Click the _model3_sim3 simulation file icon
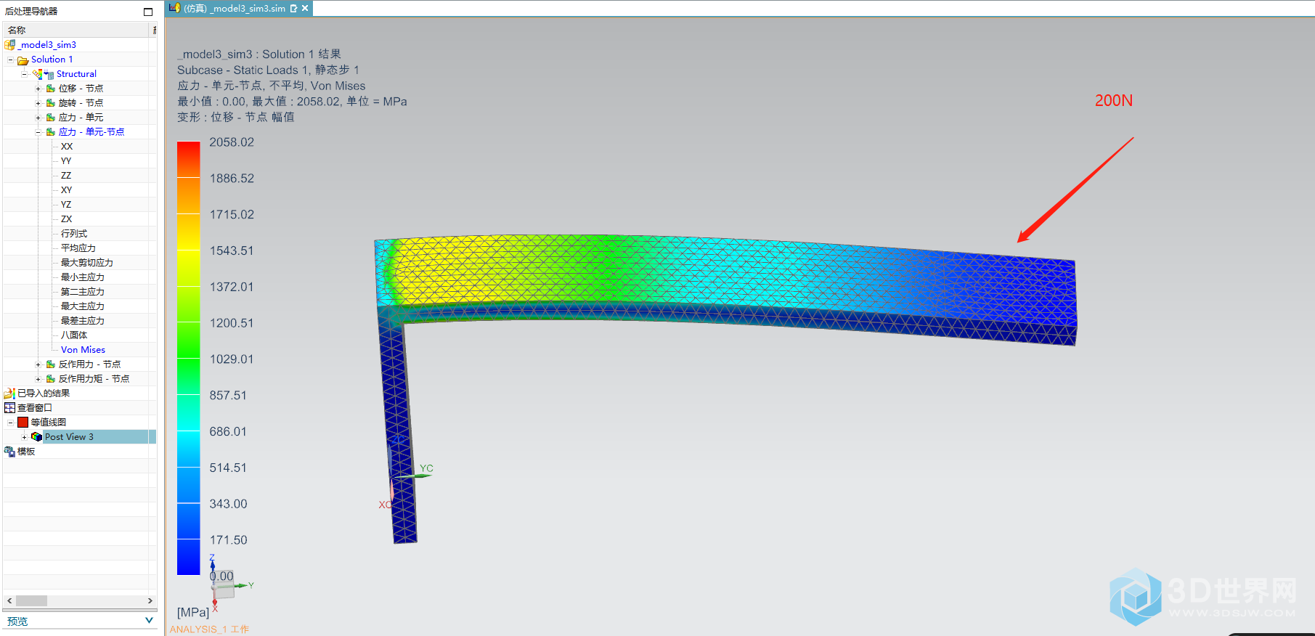This screenshot has height=636, width=1315. [9, 45]
